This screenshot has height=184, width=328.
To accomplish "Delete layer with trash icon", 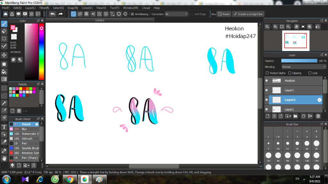I will pyautogui.click(x=318, y=116).
